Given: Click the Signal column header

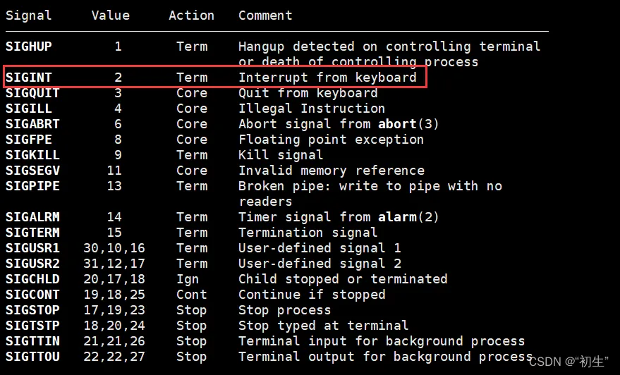Looking at the screenshot, I should [x=28, y=15].
